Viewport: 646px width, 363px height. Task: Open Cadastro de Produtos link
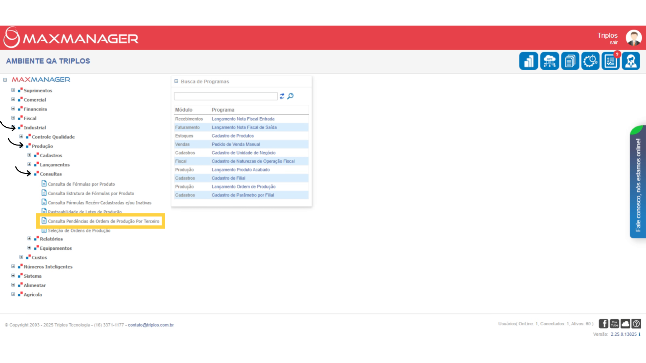click(232, 136)
